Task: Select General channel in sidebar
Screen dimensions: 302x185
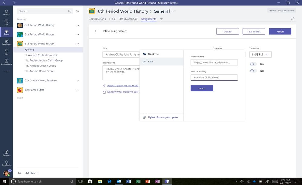Action: tap(48, 49)
